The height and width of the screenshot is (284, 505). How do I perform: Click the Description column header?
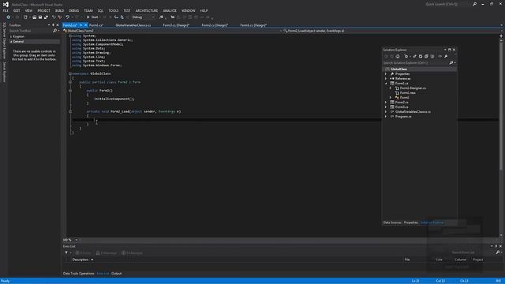pyautogui.click(x=80, y=260)
